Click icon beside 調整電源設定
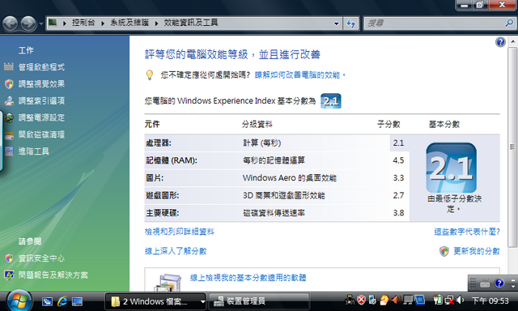This screenshot has height=311, width=518. click(x=9, y=117)
